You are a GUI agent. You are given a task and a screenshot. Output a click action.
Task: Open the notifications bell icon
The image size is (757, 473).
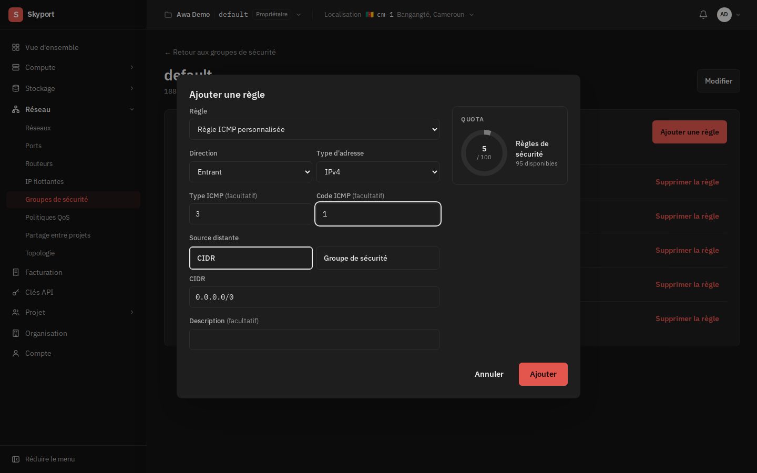pos(703,15)
